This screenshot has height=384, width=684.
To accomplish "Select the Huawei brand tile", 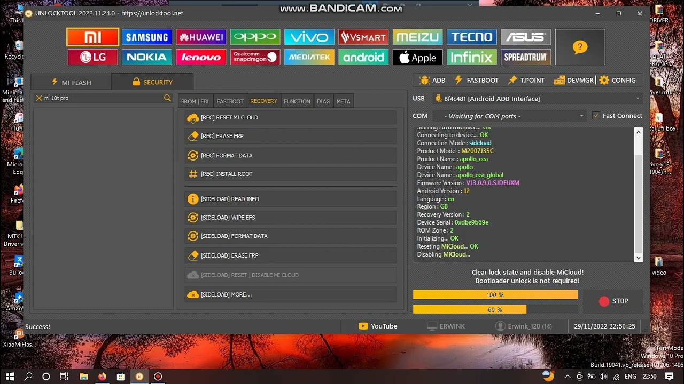I will [201, 37].
